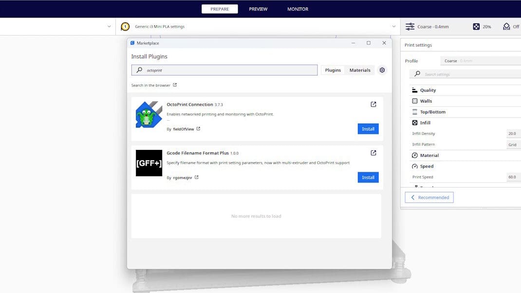Click the Infill category icon

pyautogui.click(x=415, y=123)
